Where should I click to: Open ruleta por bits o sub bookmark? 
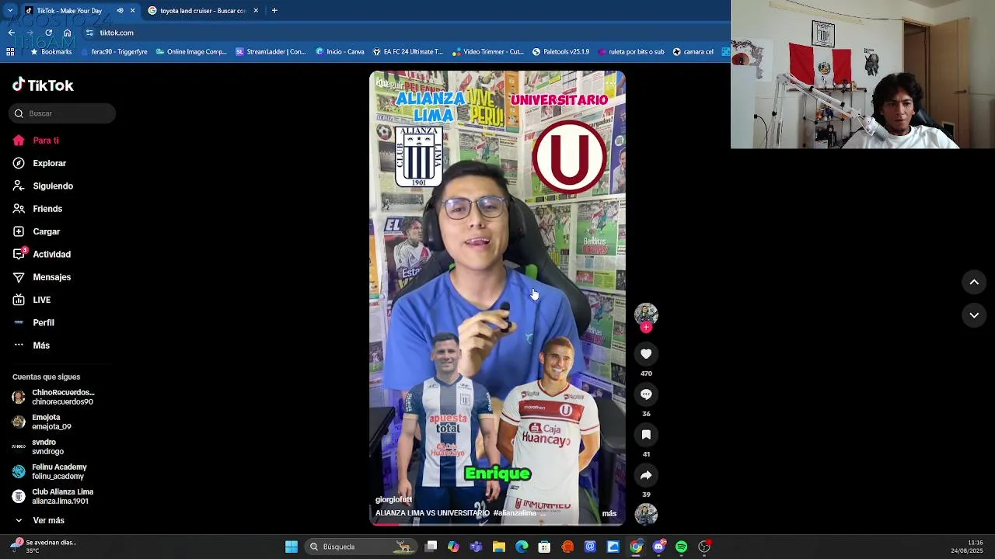click(630, 52)
